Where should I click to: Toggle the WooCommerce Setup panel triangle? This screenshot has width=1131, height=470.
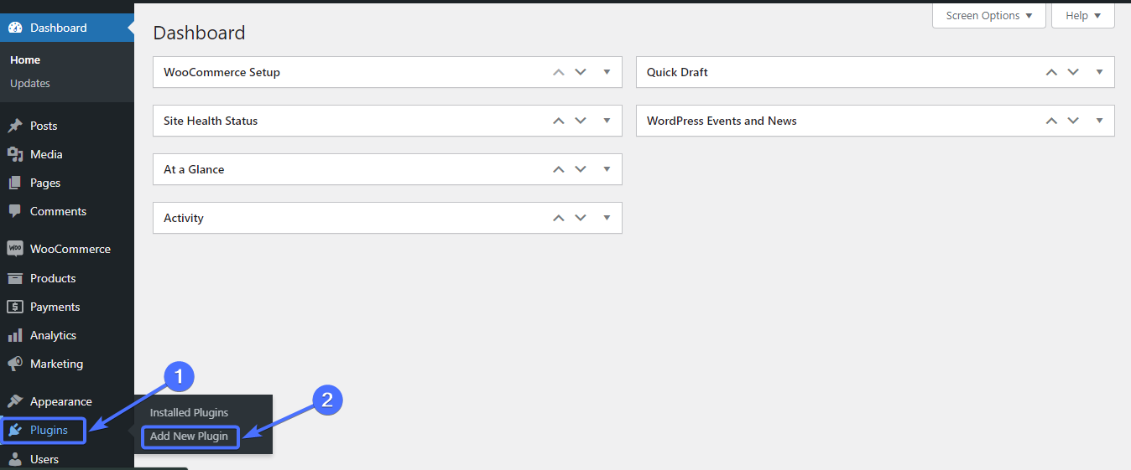click(607, 72)
